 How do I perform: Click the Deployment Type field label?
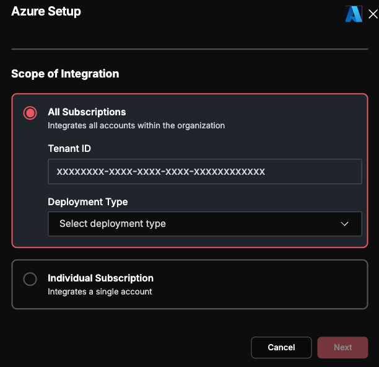coord(88,202)
